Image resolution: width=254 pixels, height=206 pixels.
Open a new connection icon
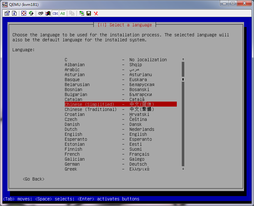(82, 13)
